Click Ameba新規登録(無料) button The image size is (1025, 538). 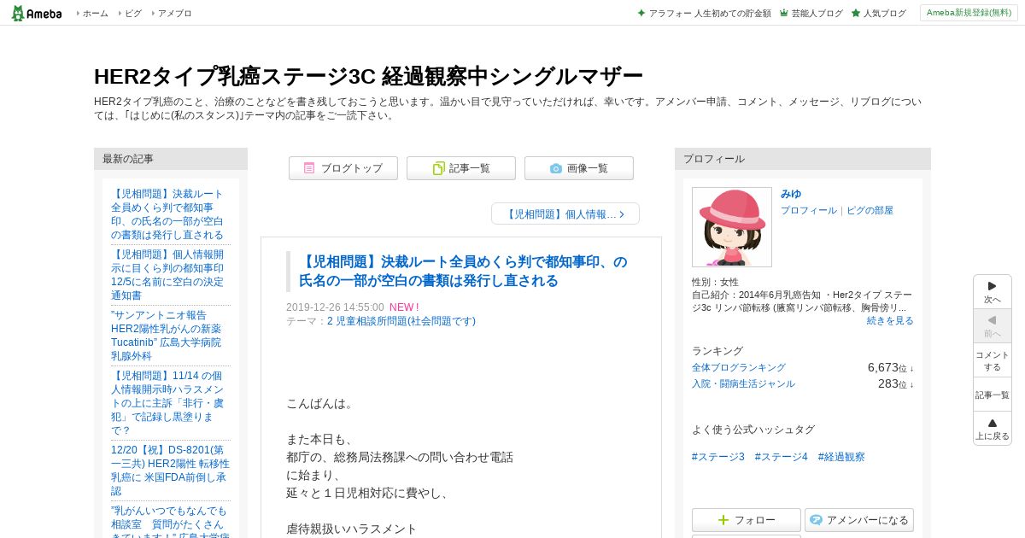click(x=969, y=13)
